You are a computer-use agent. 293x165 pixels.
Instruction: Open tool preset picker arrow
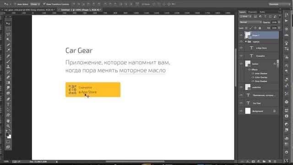[x=10, y=4]
